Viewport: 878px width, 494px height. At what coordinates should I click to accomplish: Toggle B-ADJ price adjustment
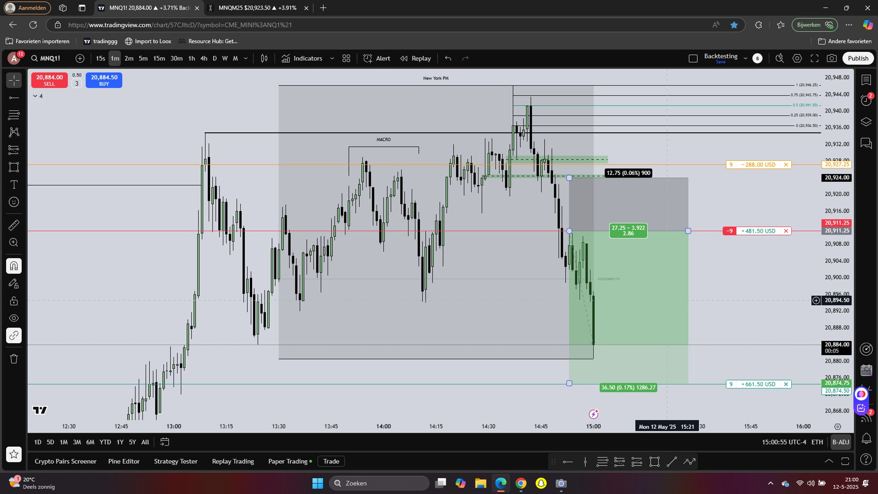pos(841,442)
